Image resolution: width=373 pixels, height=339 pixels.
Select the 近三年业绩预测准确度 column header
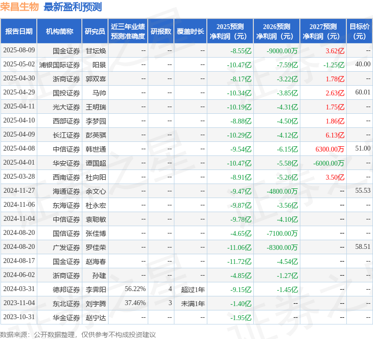pyautogui.click(x=127, y=31)
